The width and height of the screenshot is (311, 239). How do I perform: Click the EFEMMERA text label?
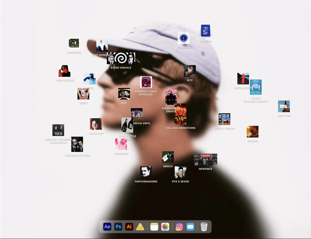[x=183, y=48]
